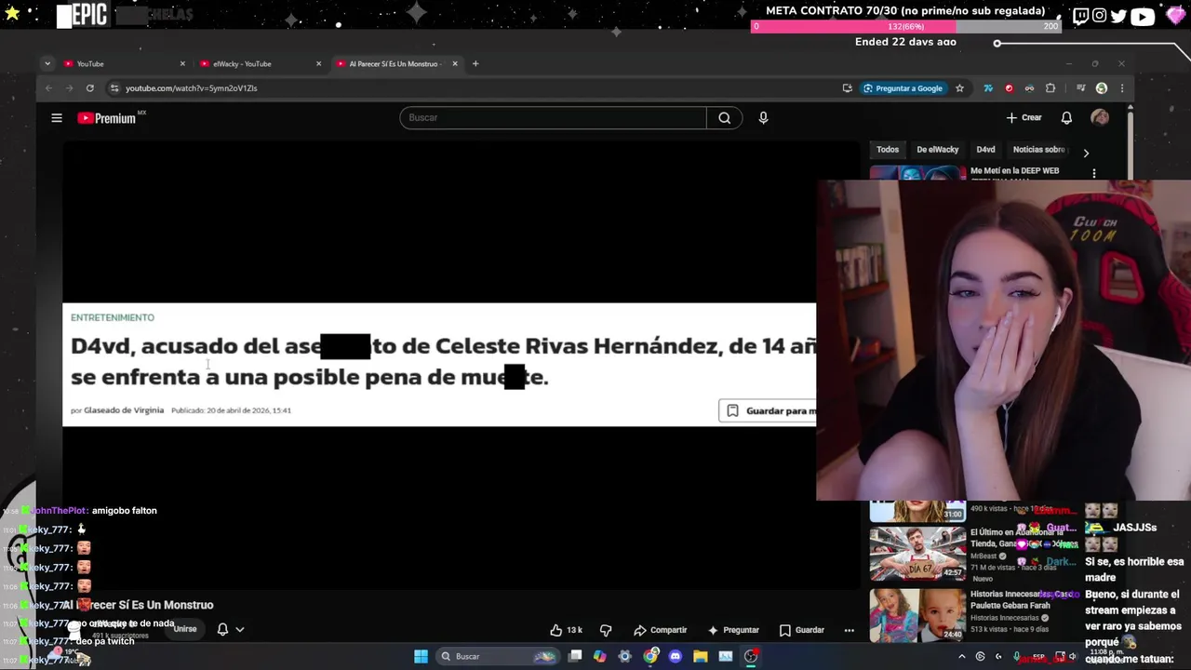Screen dimensions: 1191x670
Task: Open YouTube icon in stream overlay
Action: [1143, 16]
